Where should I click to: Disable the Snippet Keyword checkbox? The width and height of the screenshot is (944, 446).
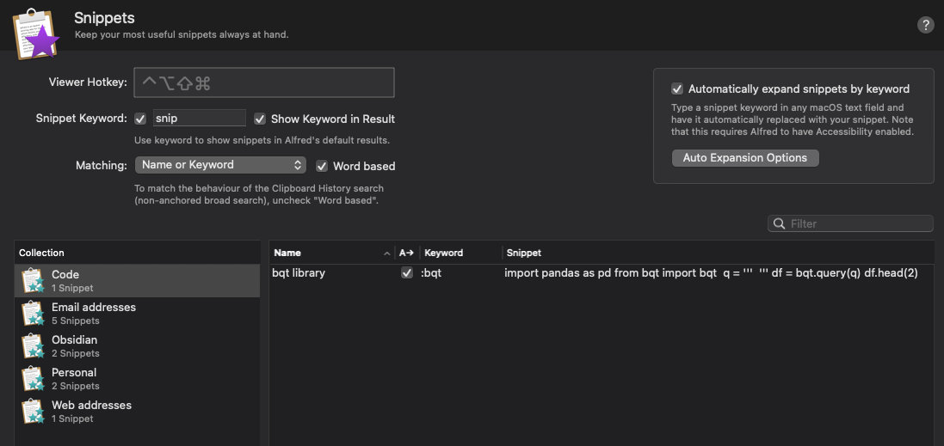coord(140,119)
